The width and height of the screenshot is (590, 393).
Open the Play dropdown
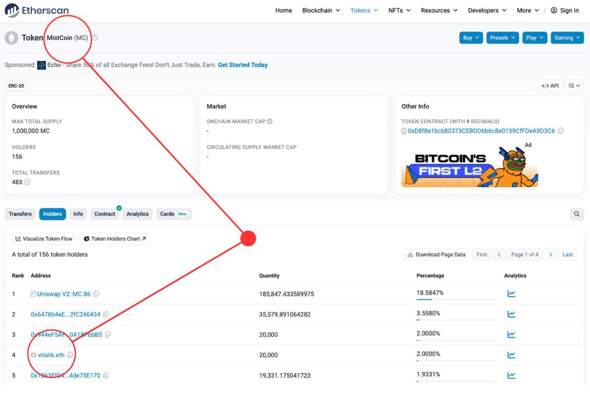(534, 38)
